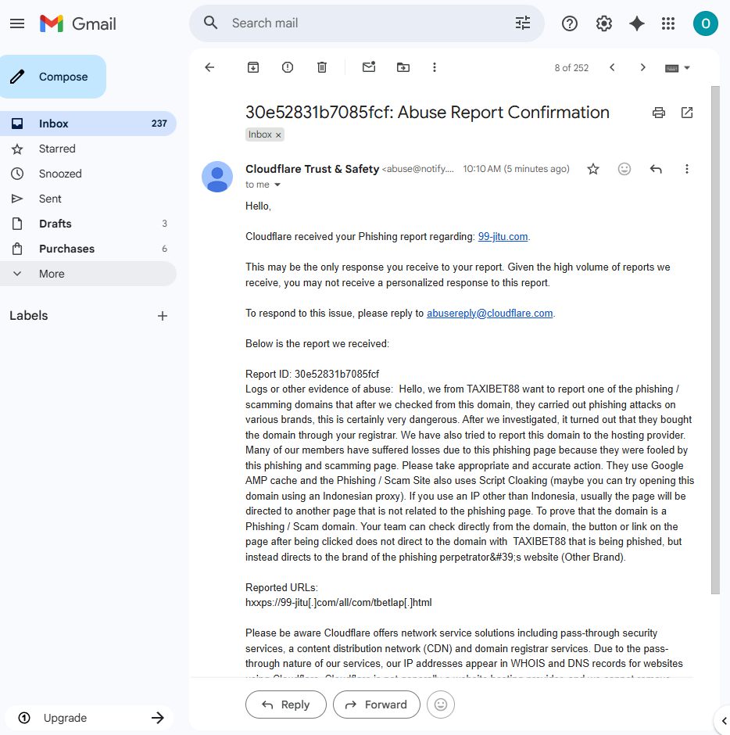Open Google apps grid
Screen dimensions: 730x735
668,23
